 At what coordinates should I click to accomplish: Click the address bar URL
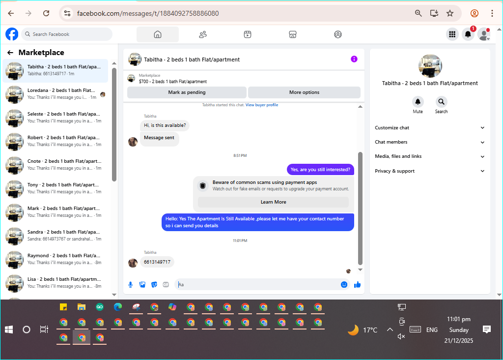click(x=148, y=13)
